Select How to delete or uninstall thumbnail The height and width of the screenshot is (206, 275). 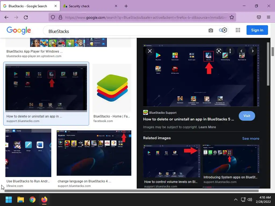[46, 88]
